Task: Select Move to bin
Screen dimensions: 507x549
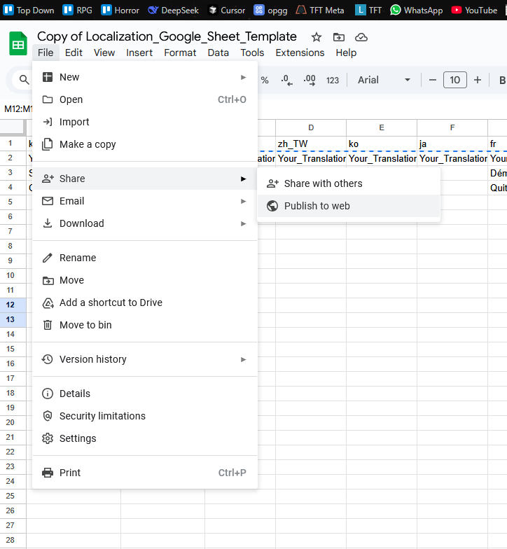Action: [144, 325]
